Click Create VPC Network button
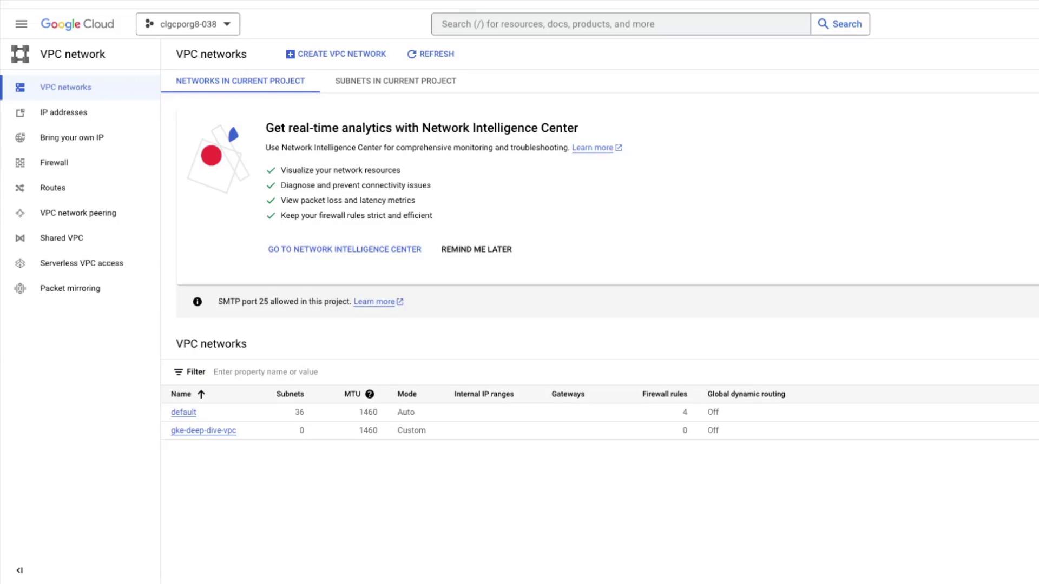Viewport: 1039px width, 584px height. click(336, 54)
